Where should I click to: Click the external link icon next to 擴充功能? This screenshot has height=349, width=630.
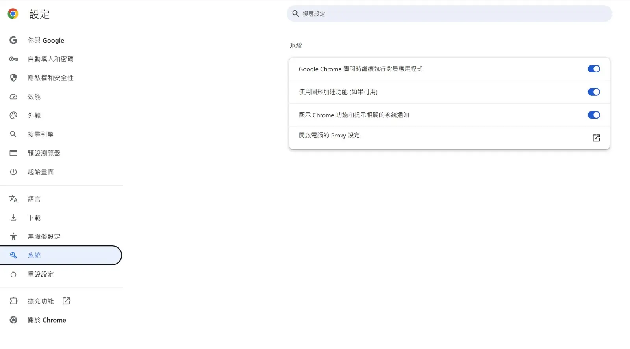click(66, 301)
